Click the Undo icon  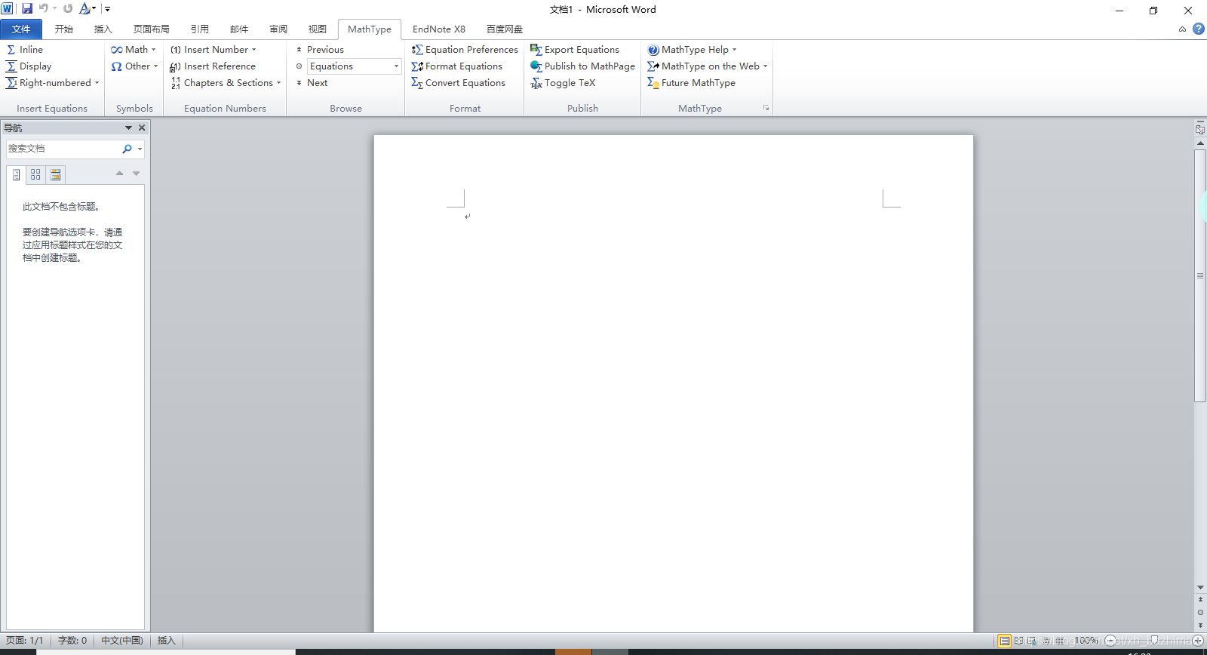click(x=44, y=8)
